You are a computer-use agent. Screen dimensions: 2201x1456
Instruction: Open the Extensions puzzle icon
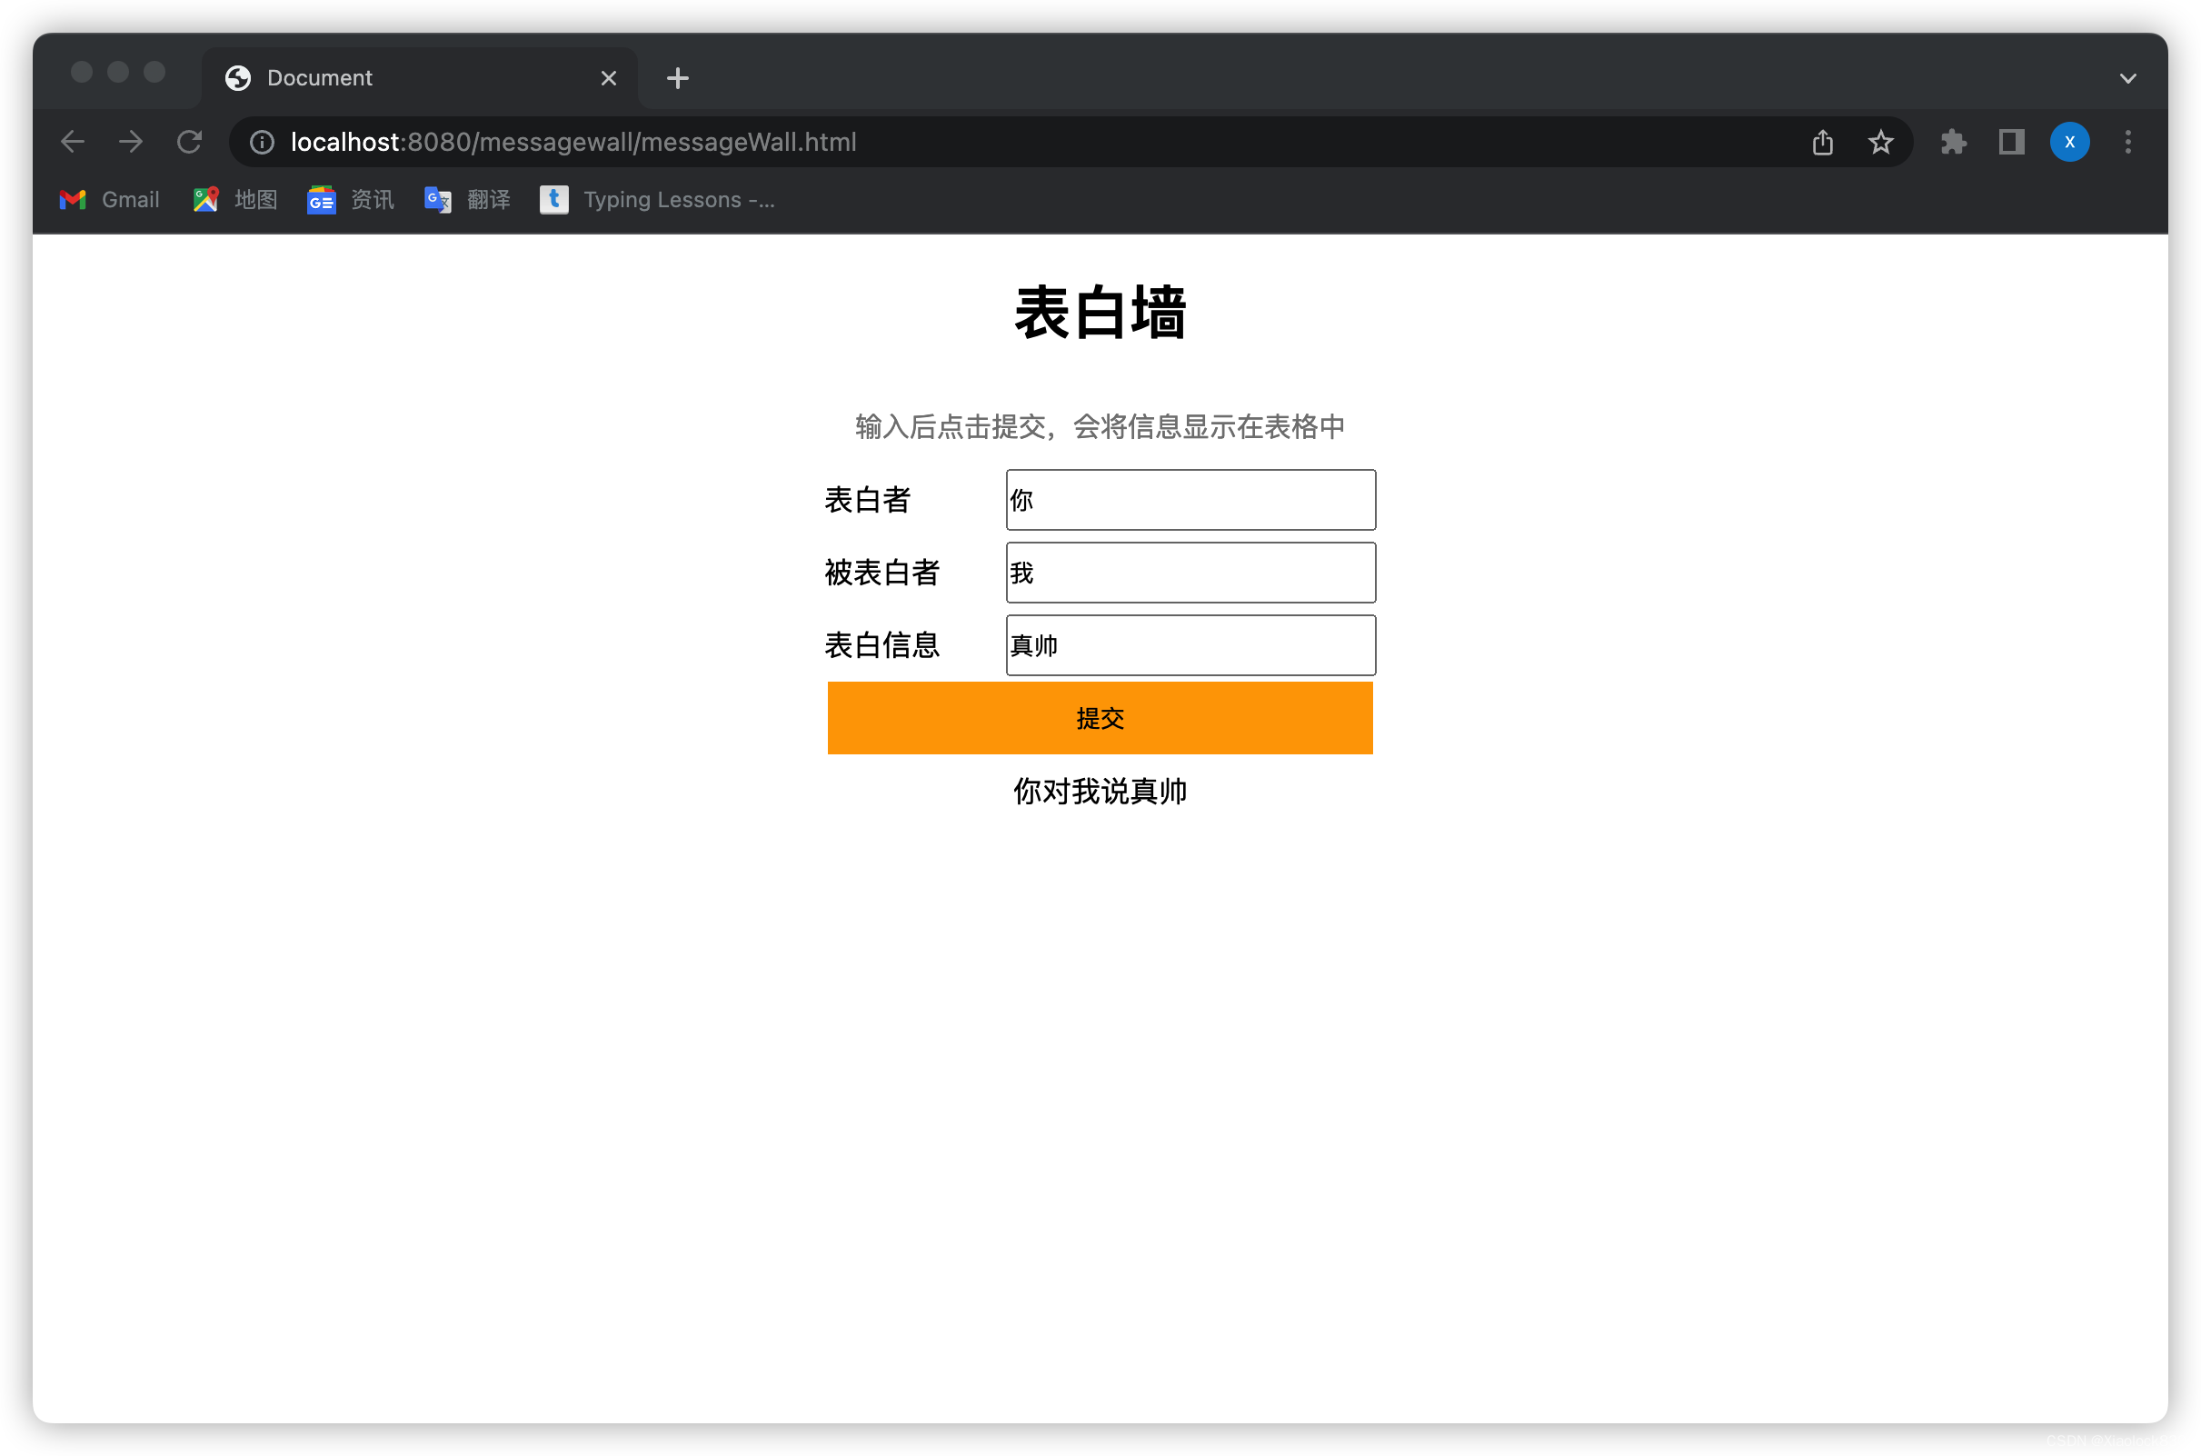(1953, 142)
